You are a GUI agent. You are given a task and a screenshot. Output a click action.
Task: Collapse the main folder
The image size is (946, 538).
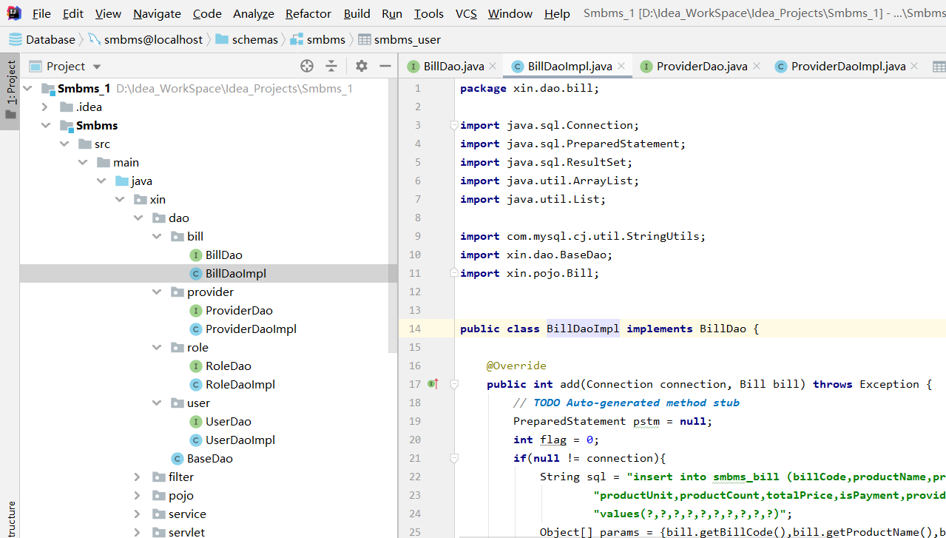click(x=82, y=162)
